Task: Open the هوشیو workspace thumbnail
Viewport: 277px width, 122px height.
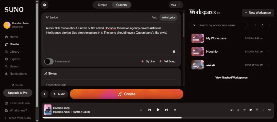Action: (x=197, y=65)
